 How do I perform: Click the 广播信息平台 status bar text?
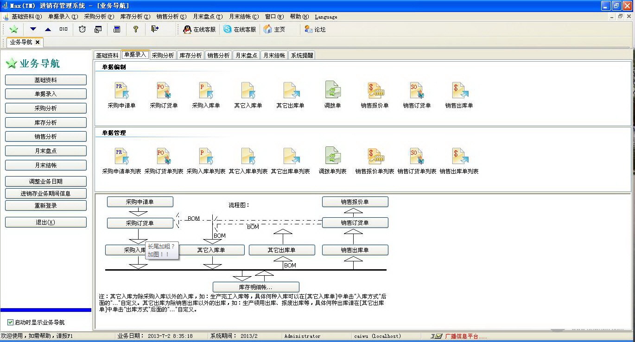click(466, 336)
